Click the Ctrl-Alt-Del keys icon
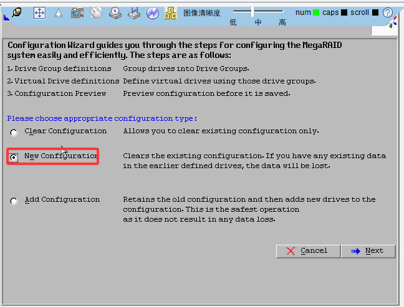 coord(171,13)
